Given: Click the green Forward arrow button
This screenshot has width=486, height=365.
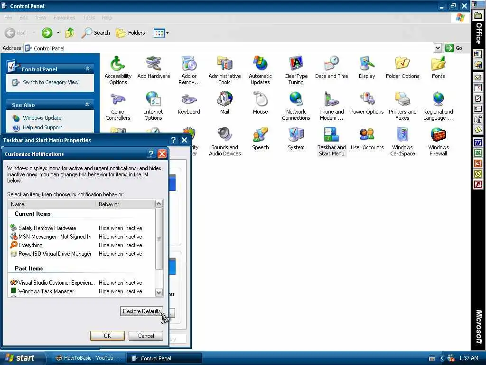Looking at the screenshot, I should [47, 33].
